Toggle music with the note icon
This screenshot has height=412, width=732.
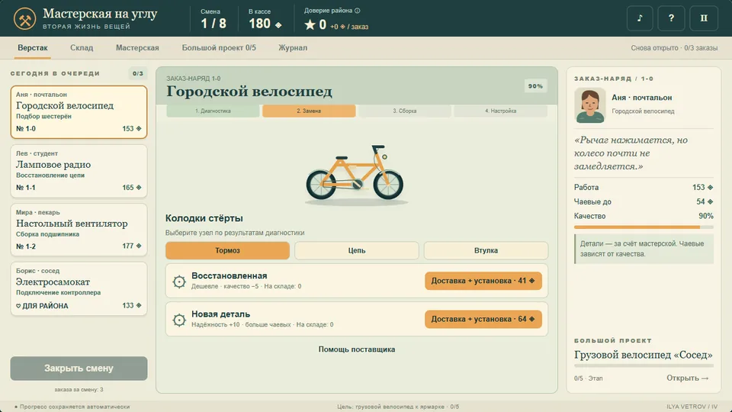(640, 18)
